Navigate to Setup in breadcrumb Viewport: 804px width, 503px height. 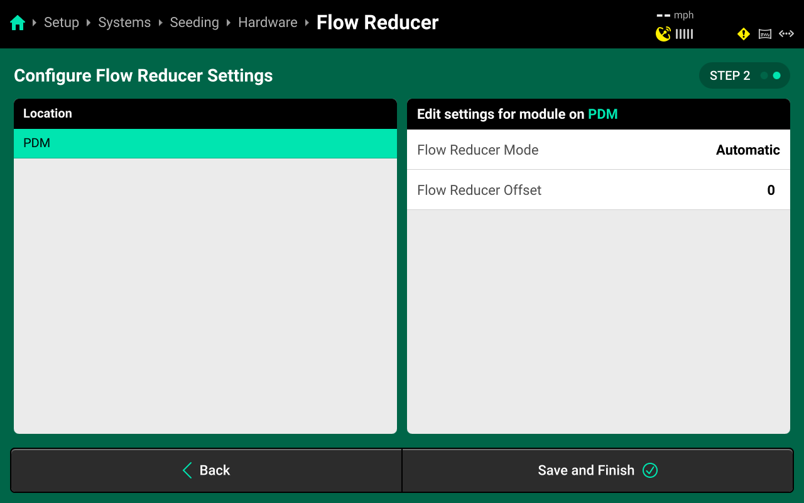click(x=62, y=23)
